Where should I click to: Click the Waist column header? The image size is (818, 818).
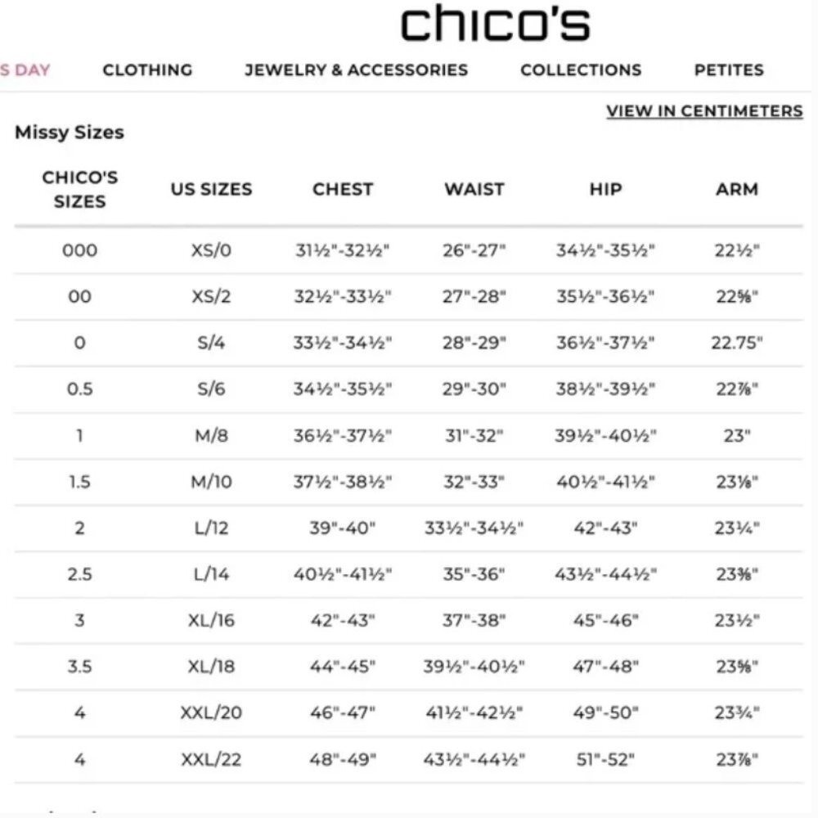(x=474, y=190)
